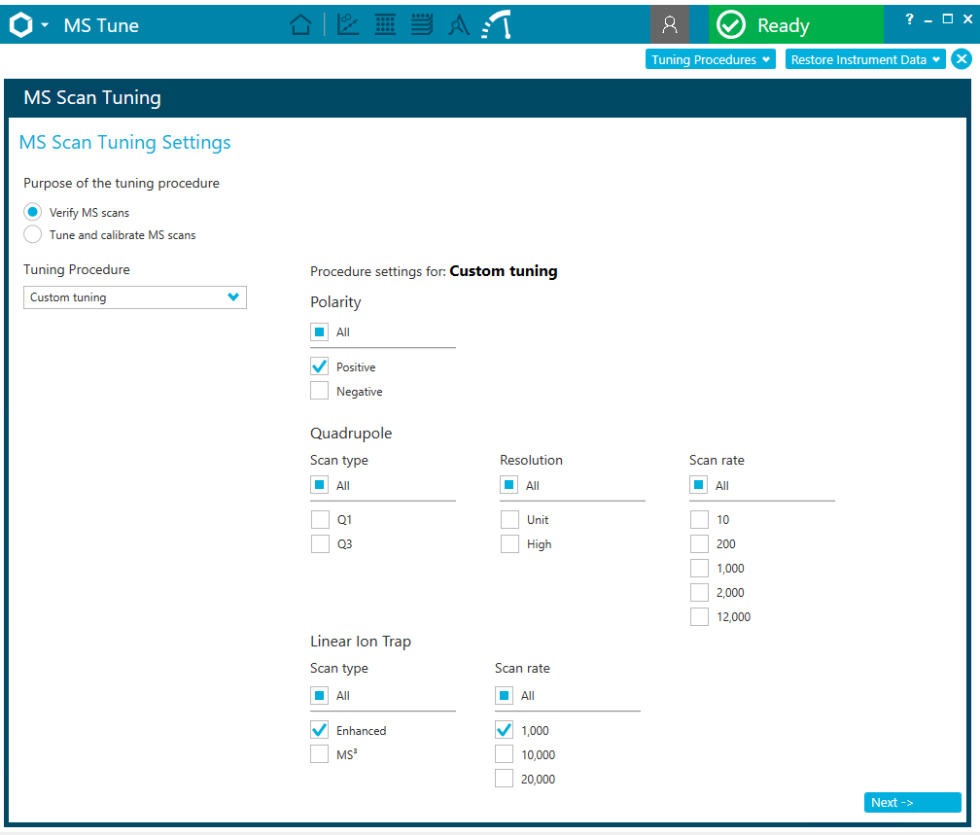Viewport: 980px width, 835px height.
Task: Open the user account icon
Action: (669, 25)
